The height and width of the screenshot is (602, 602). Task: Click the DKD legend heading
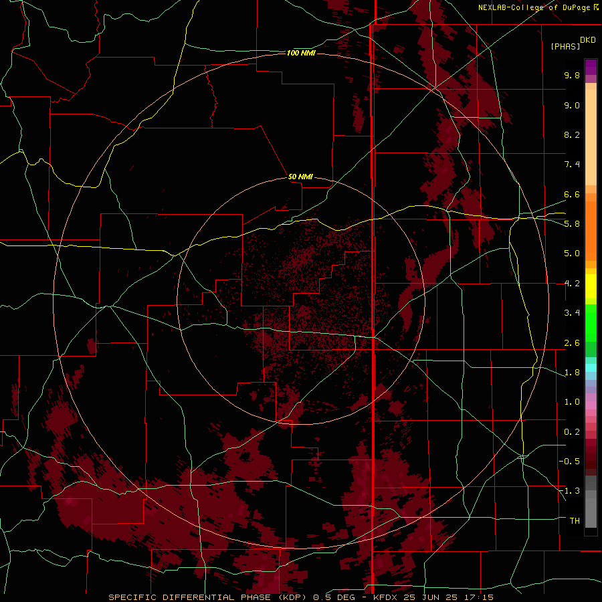pos(588,40)
